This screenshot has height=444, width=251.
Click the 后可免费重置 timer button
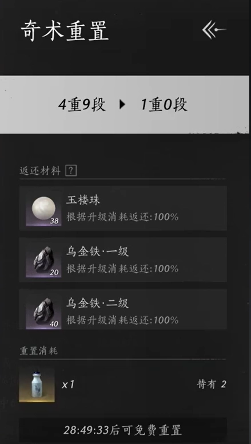click(x=123, y=430)
